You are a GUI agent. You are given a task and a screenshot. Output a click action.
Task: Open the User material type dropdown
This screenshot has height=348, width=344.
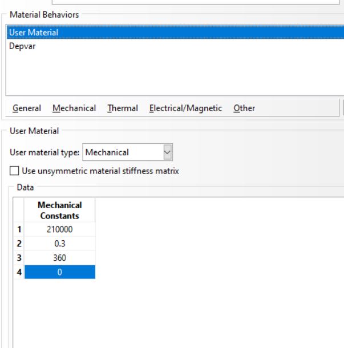[128, 152]
